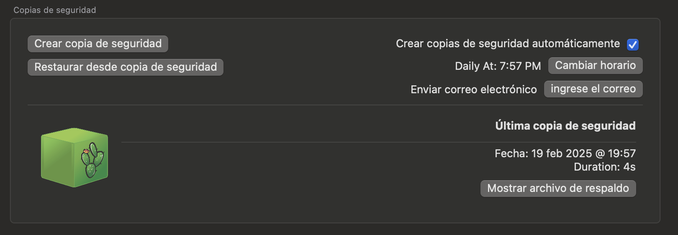Screen dimensions: 678x235
Task: Reveal backup file via 'Mostrar archivo de respaldo'
Action: click(x=558, y=189)
